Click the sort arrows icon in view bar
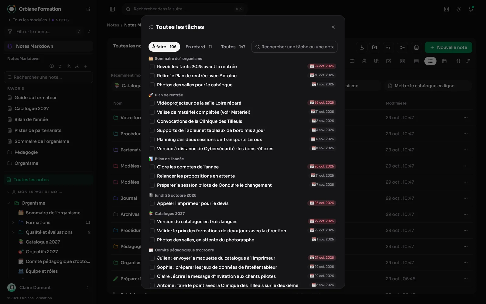This screenshot has height=304, width=486. (x=458, y=61)
